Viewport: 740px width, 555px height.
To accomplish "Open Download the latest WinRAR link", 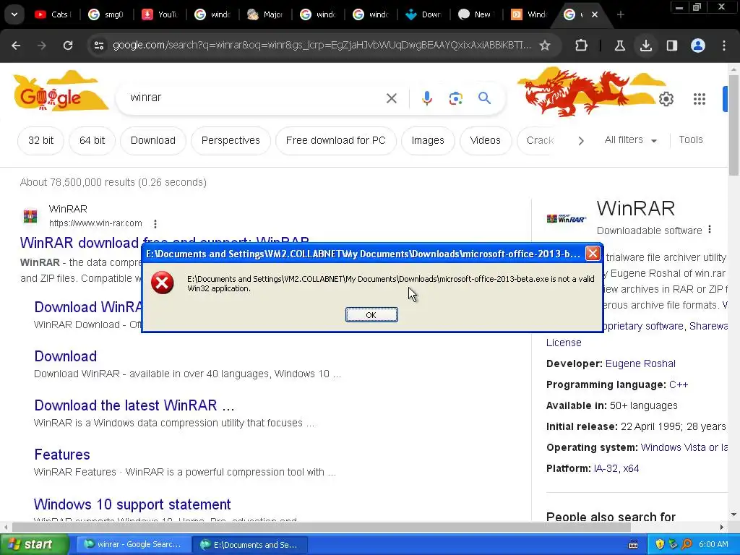I will (x=134, y=405).
